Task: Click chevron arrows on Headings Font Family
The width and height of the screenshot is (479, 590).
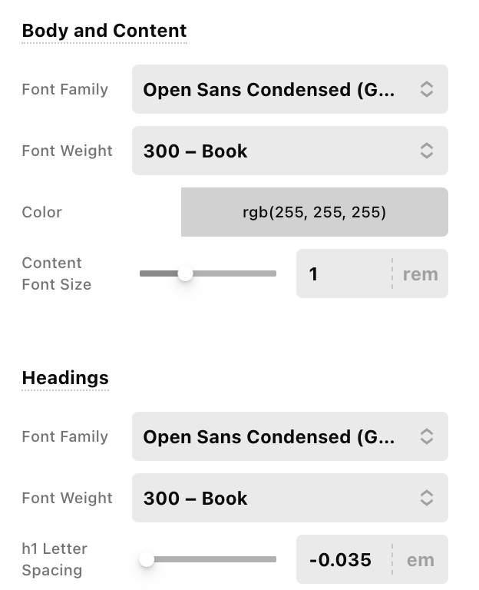Action: click(427, 436)
